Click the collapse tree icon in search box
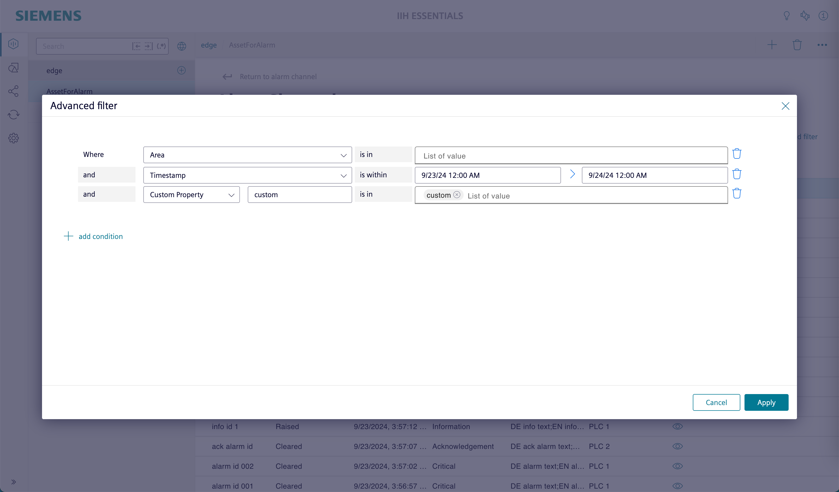The height and width of the screenshot is (492, 839). [136, 46]
